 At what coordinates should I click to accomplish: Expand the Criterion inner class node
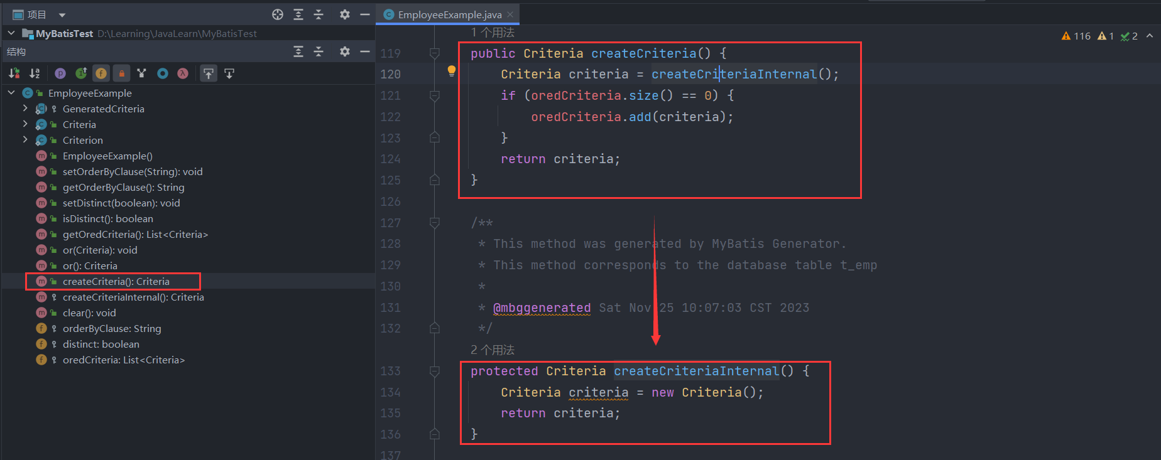[25, 140]
